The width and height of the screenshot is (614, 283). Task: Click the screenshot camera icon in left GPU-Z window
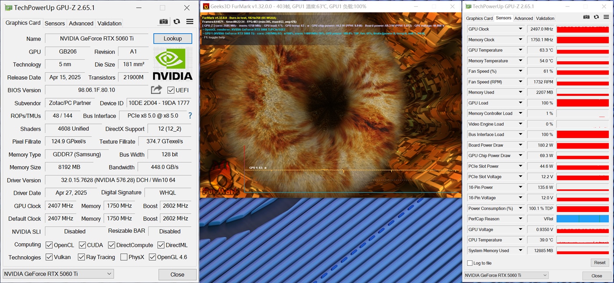(164, 21)
